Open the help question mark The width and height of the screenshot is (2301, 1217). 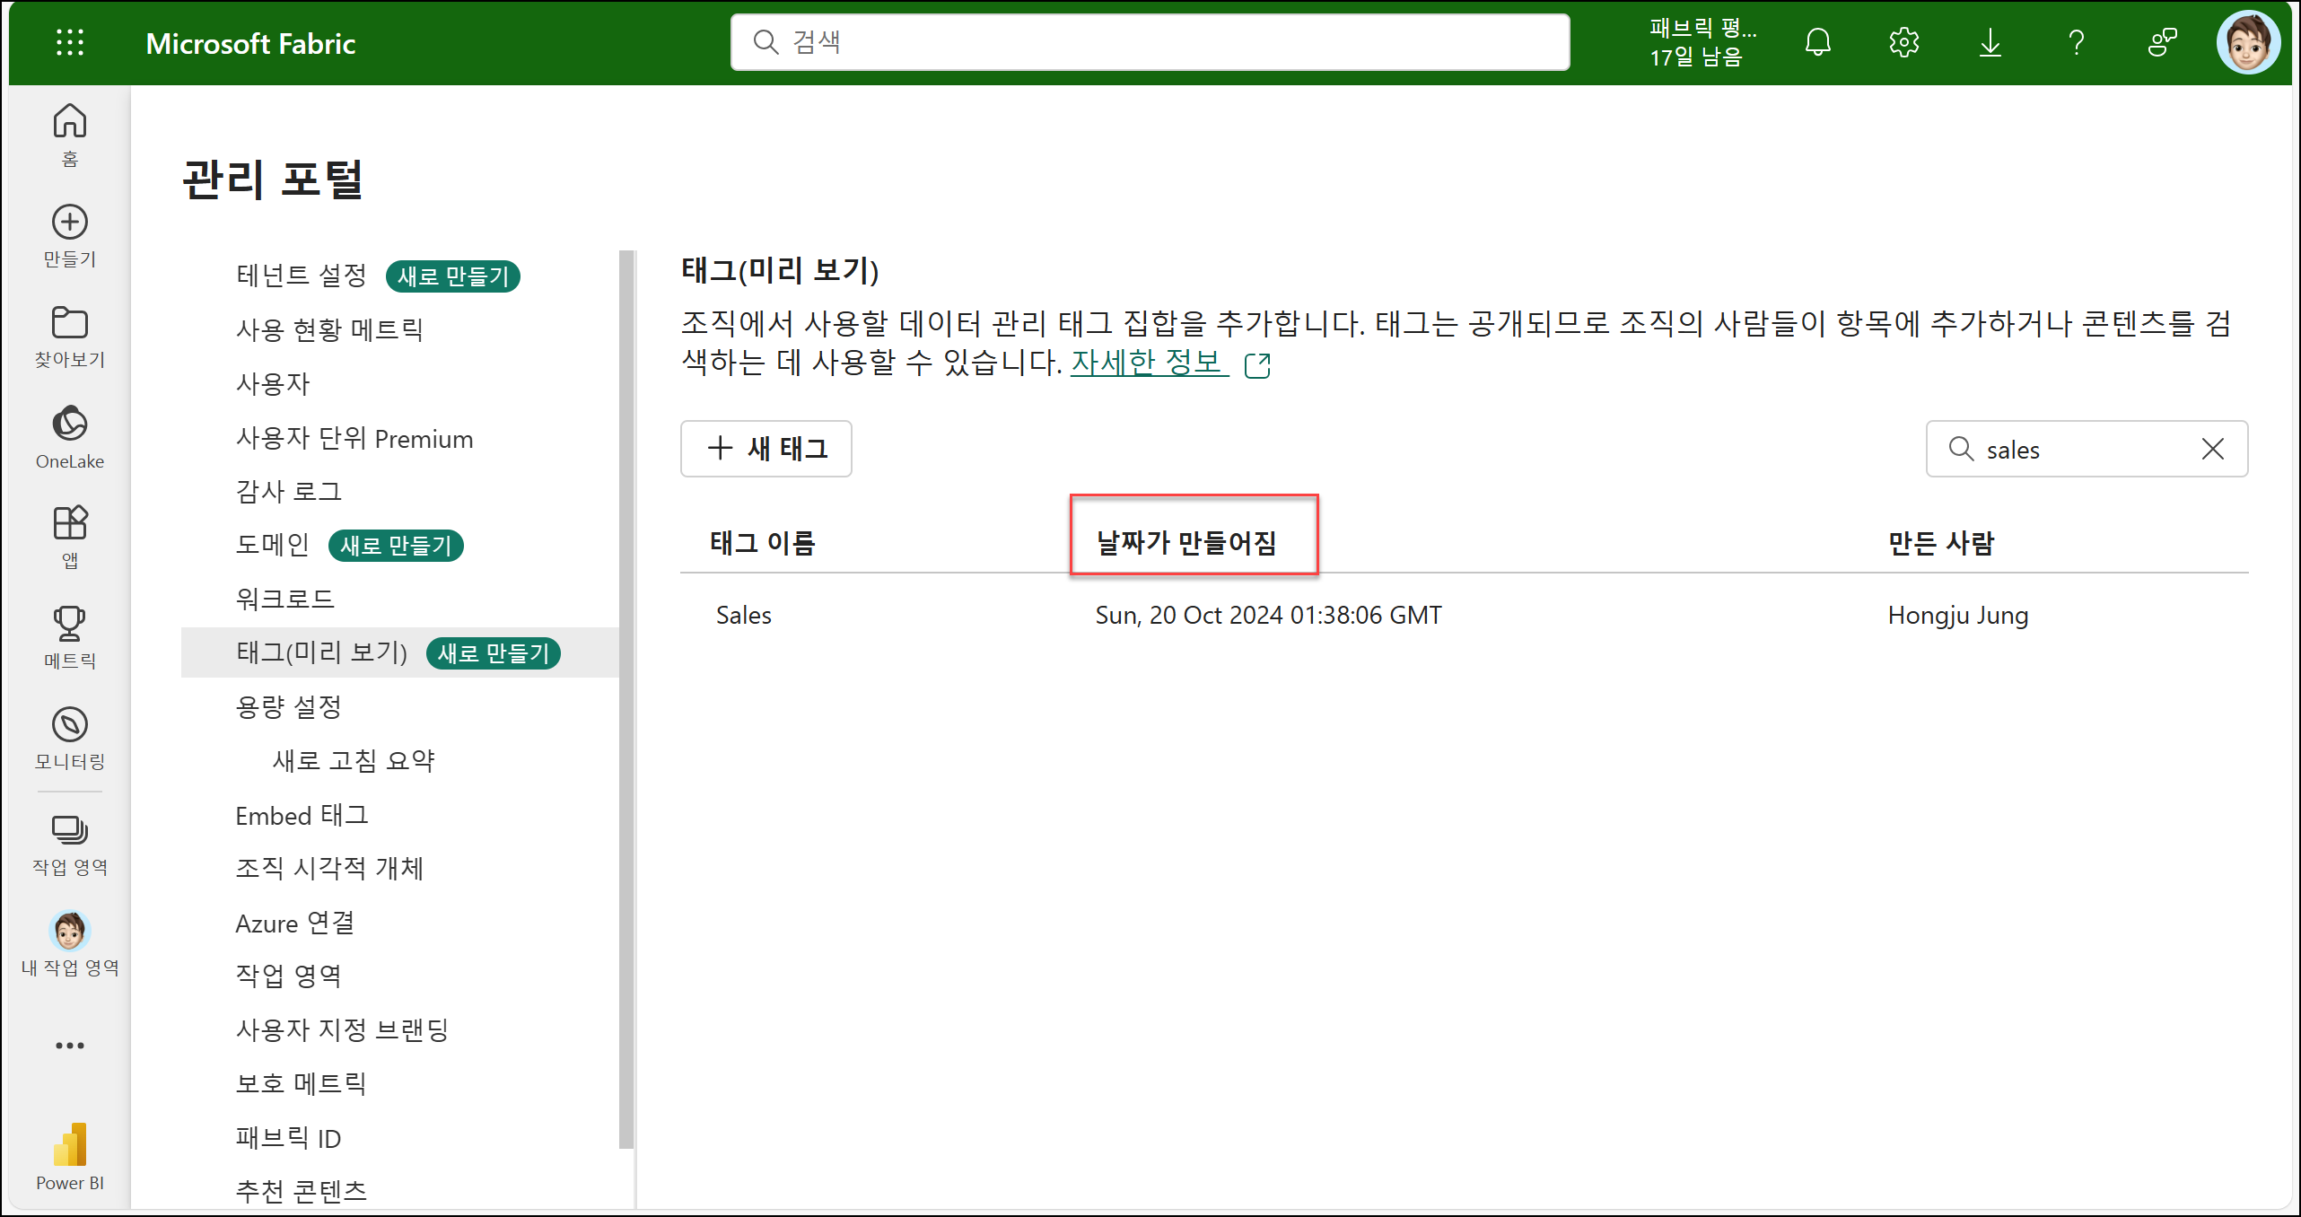(2076, 42)
